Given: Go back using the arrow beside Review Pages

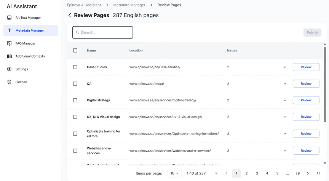Looking at the screenshot, I should (70, 15).
